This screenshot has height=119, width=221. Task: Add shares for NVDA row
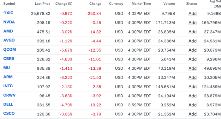point(193,22)
